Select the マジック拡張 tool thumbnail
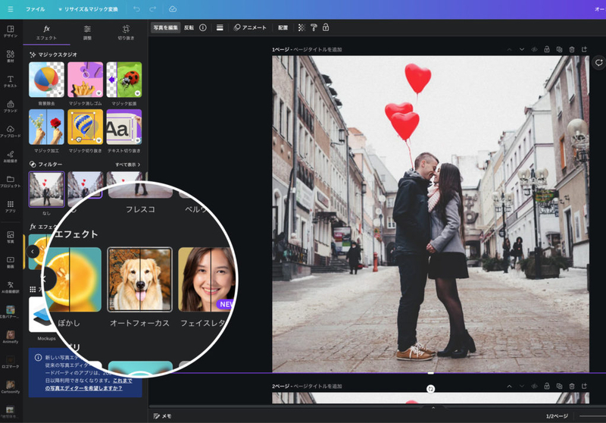The image size is (606, 423). (x=124, y=80)
